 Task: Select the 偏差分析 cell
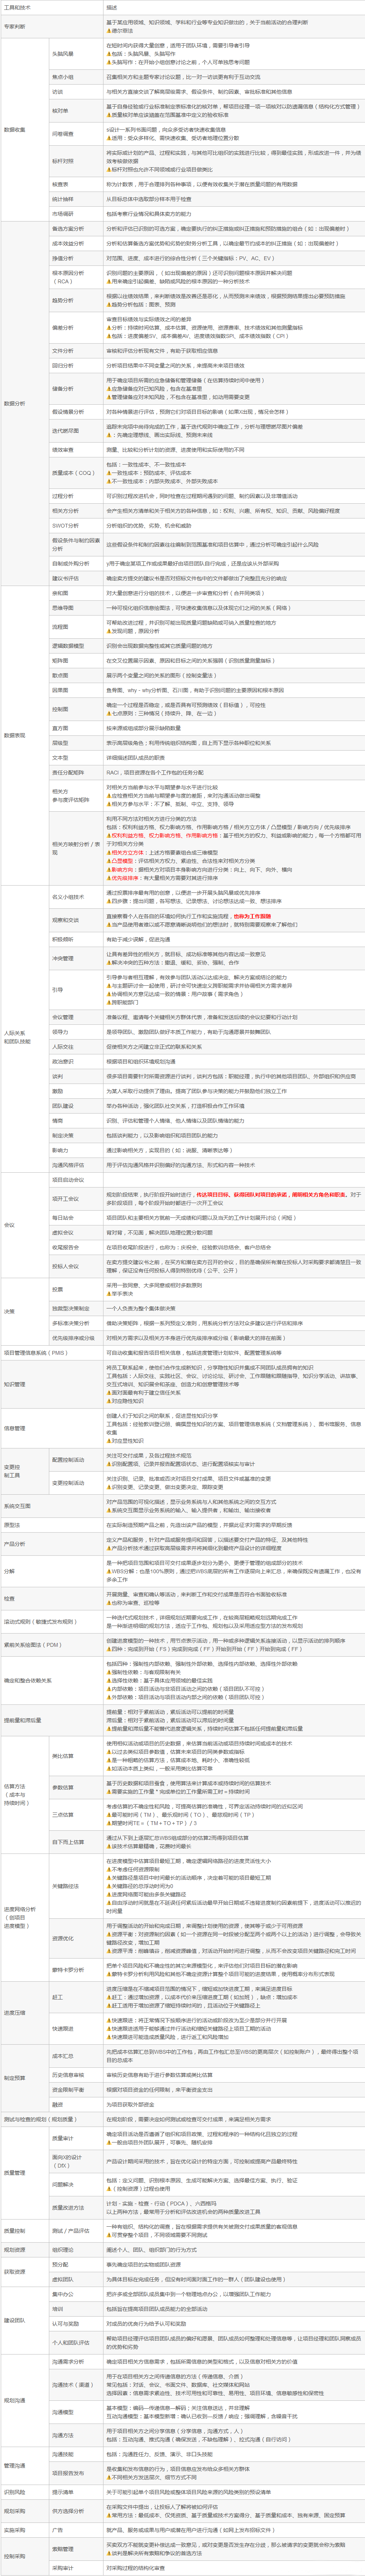pyautogui.click(x=76, y=328)
